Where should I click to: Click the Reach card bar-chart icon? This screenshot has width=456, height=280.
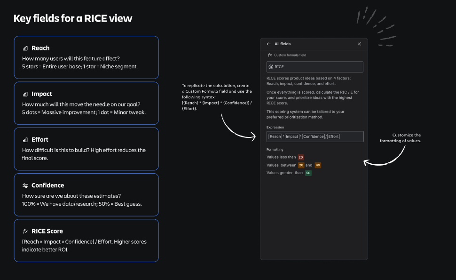[x=25, y=48]
